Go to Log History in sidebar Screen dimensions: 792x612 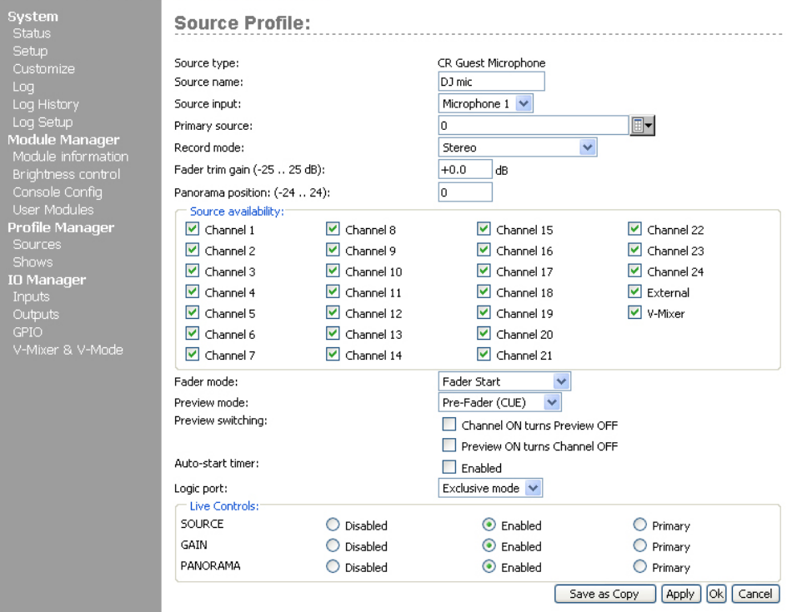pos(46,104)
